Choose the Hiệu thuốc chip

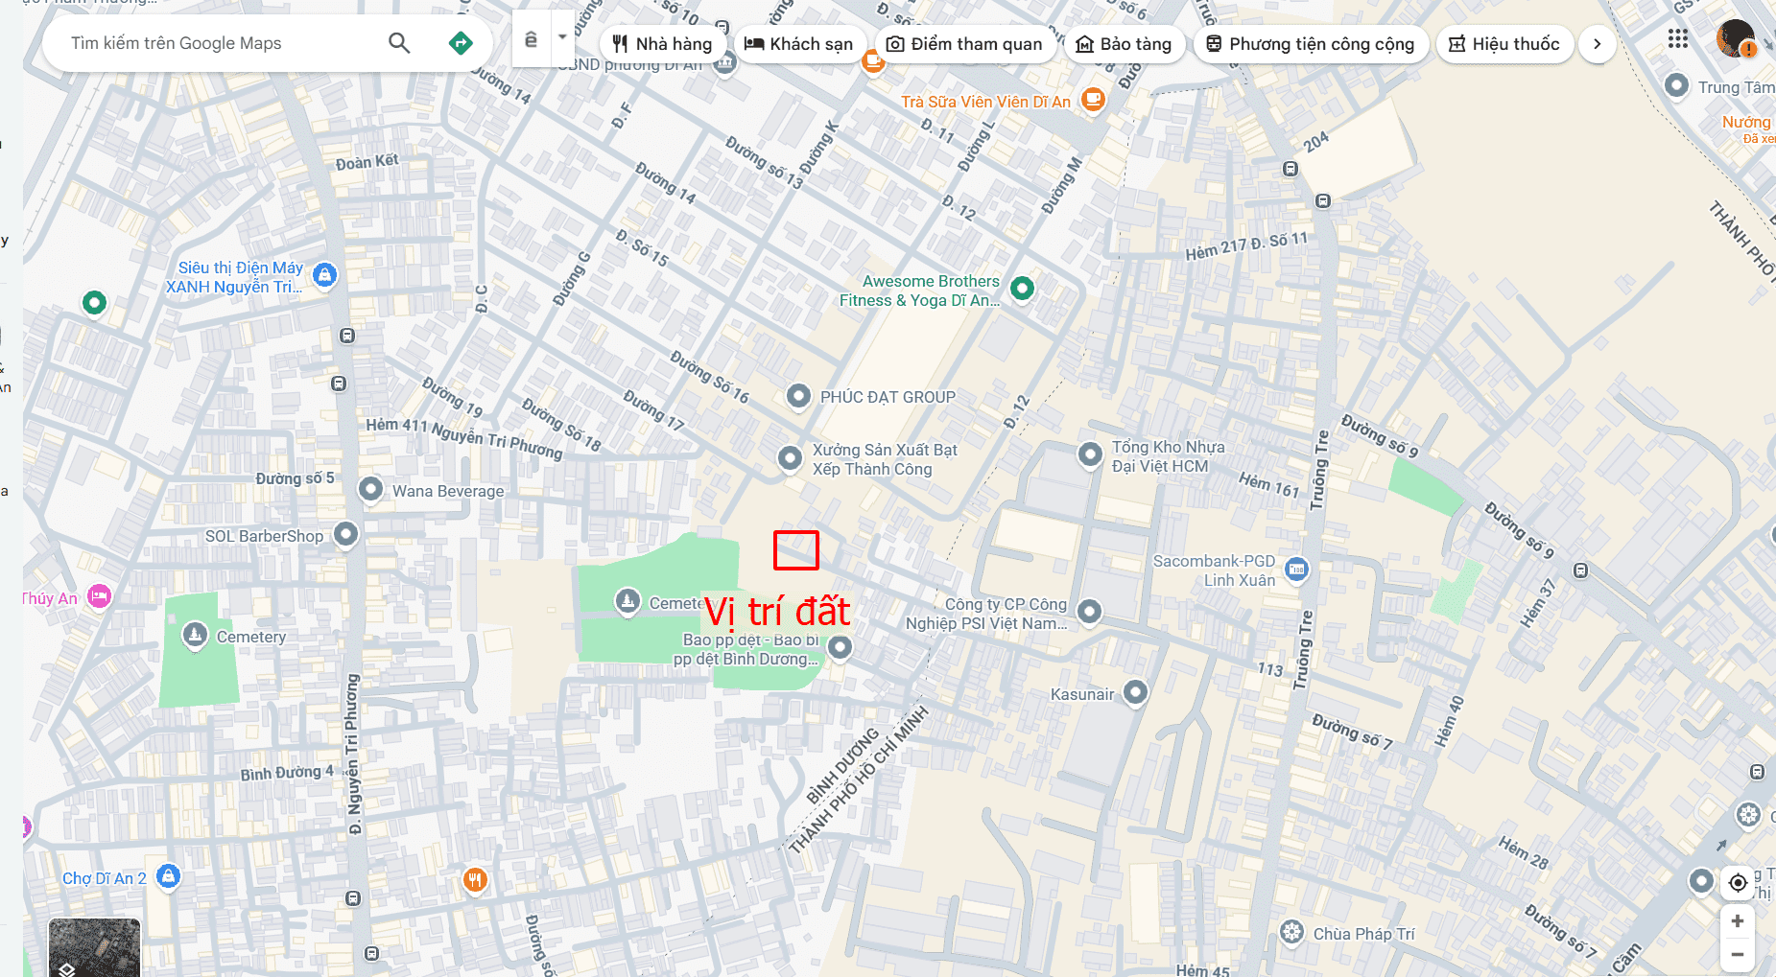(x=1504, y=44)
